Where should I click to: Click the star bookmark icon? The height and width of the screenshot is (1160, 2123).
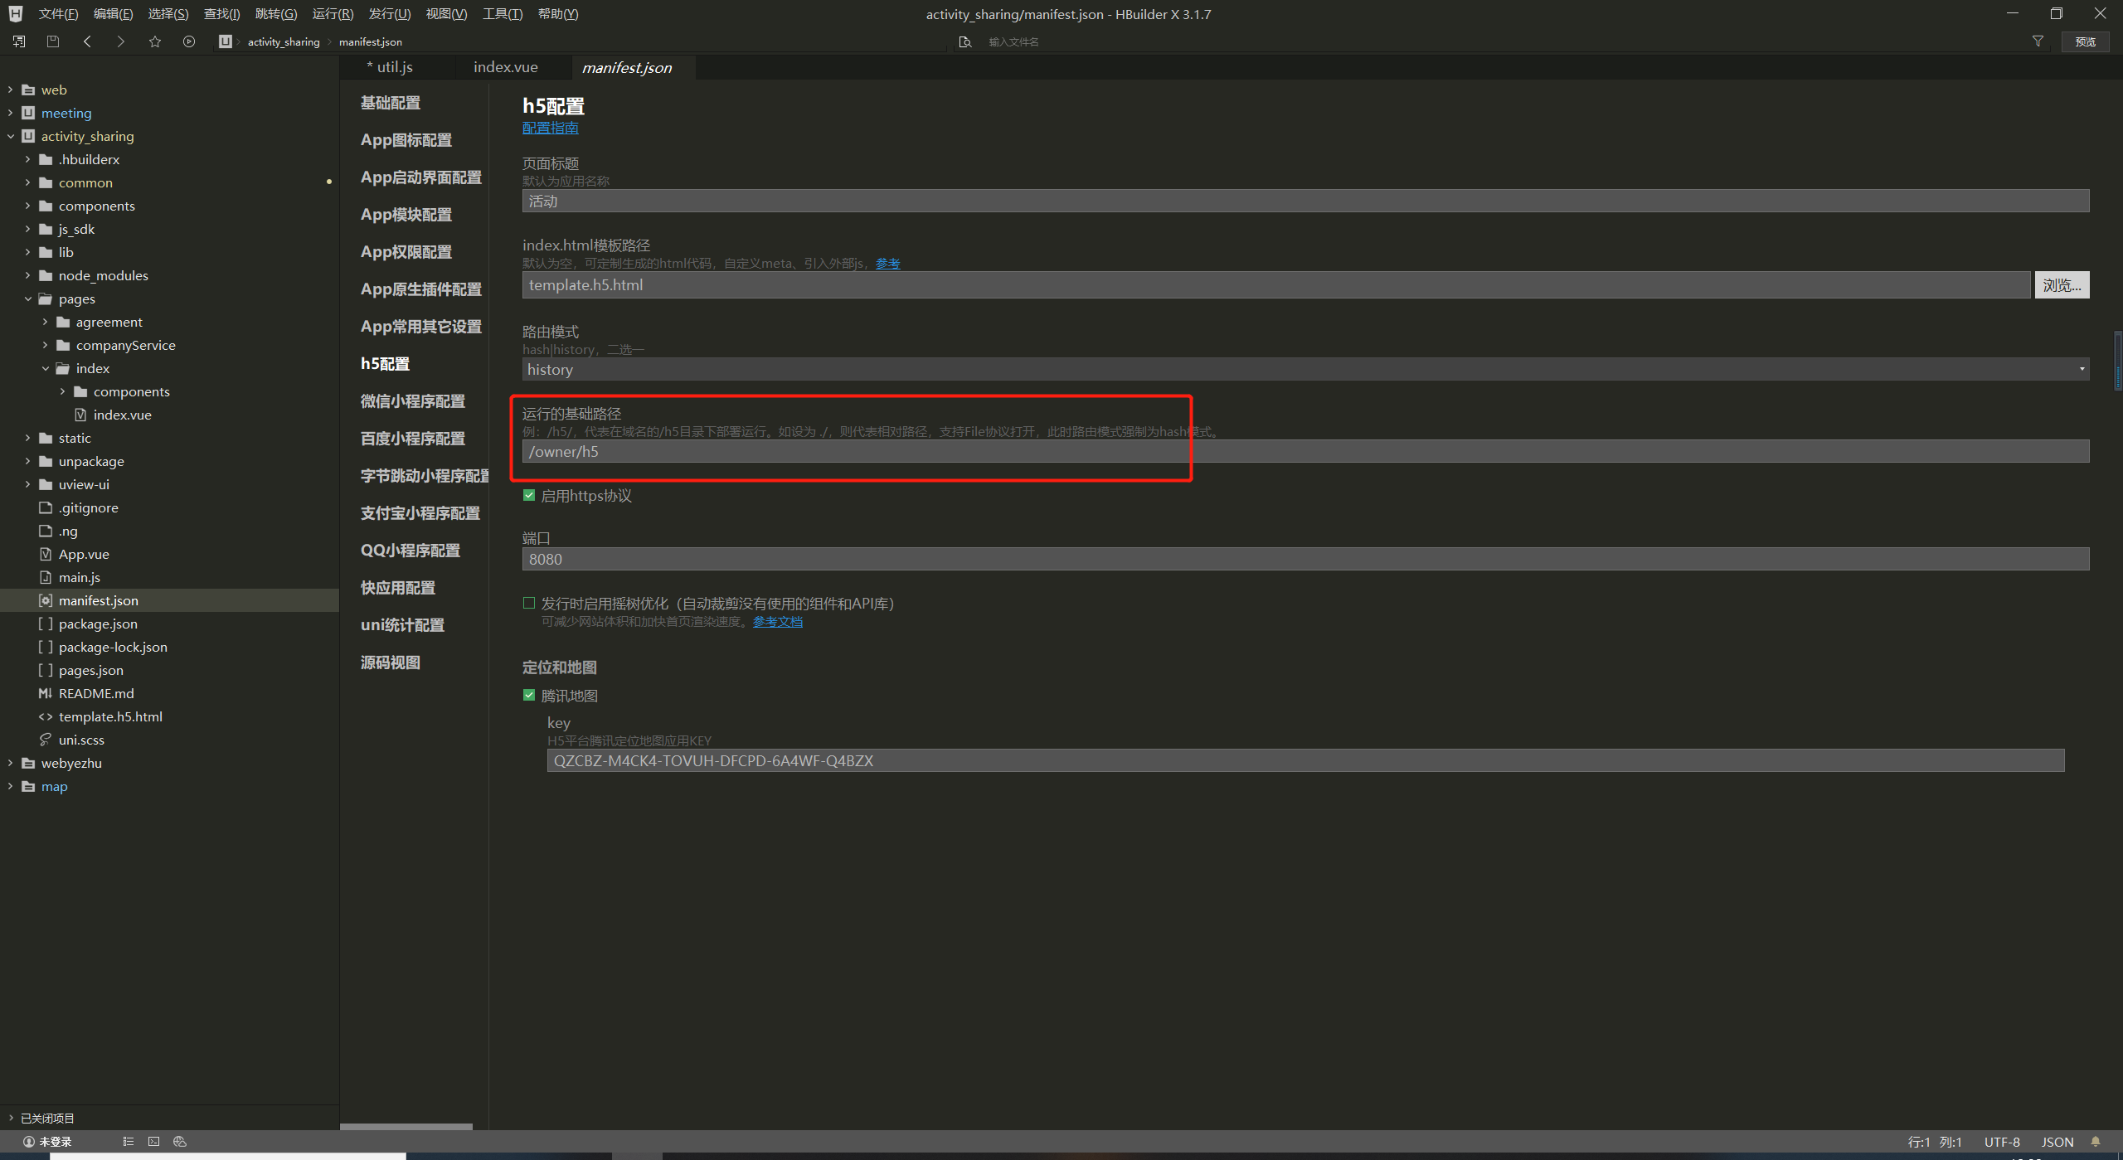tap(154, 41)
